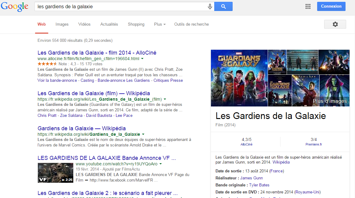Switch to the Actualités tab

point(109,24)
